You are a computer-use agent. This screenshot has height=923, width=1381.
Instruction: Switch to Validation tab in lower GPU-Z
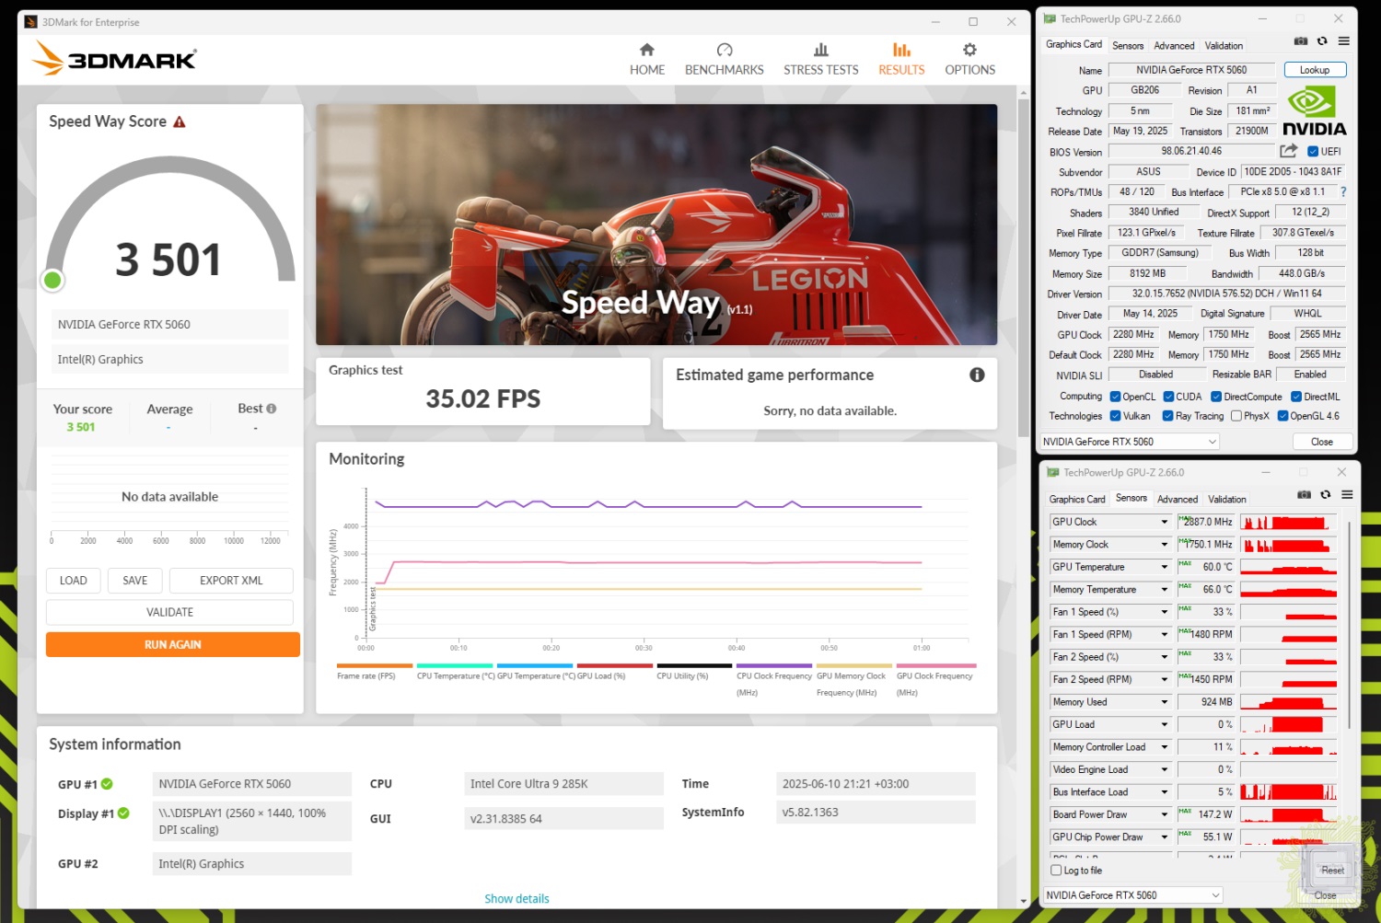(x=1227, y=500)
